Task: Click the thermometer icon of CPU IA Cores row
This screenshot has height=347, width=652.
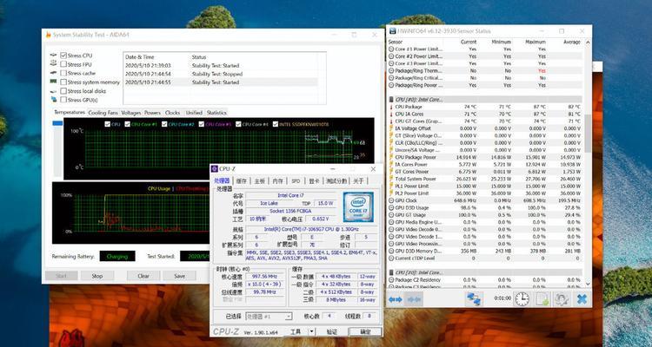Action: pos(391,114)
